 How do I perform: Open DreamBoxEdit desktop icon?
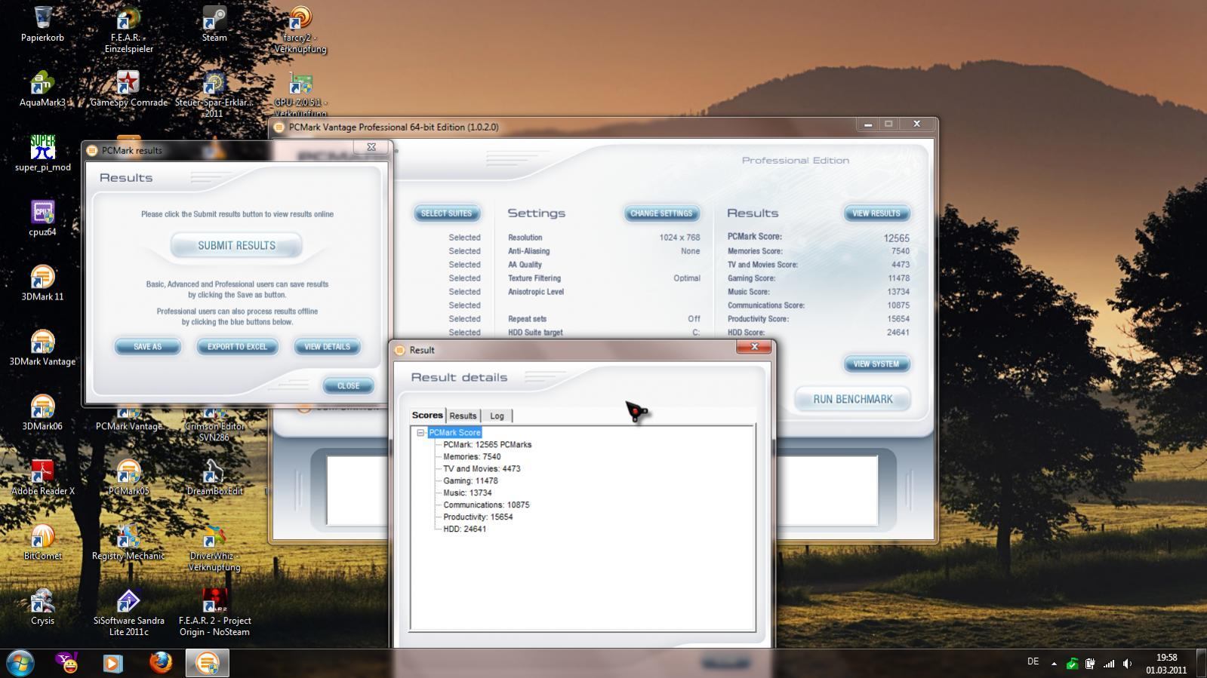pyautogui.click(x=214, y=479)
